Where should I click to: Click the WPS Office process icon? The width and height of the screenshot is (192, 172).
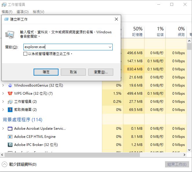click(x=10, y=94)
